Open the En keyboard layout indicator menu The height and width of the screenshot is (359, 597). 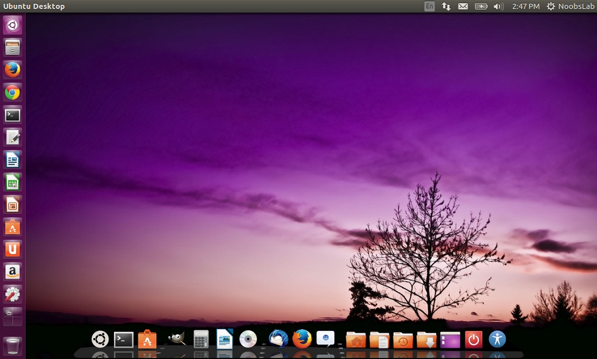tap(429, 7)
